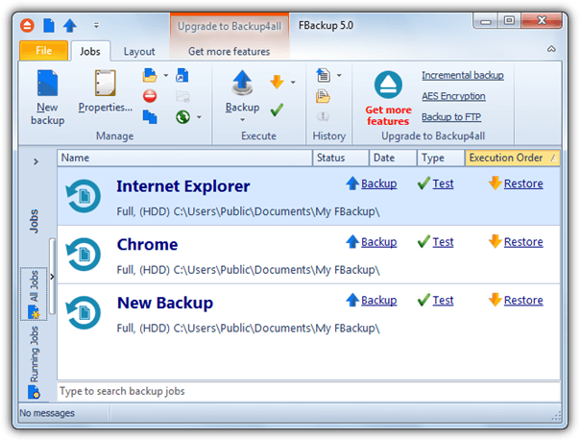
Task: Collapse the ribbon with the chevron arrow
Action: [551, 49]
